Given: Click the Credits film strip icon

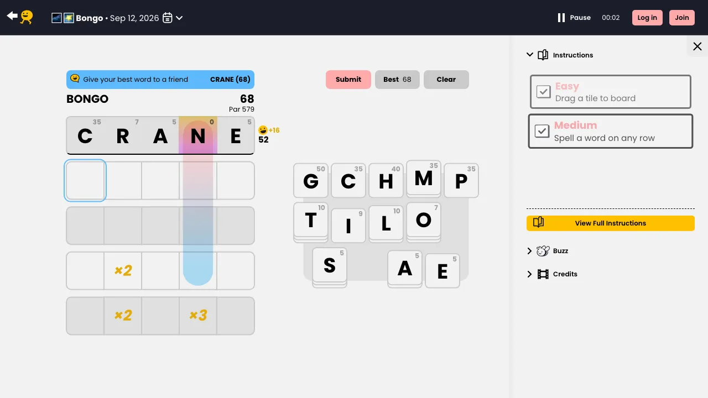Looking at the screenshot, I should pyautogui.click(x=543, y=274).
